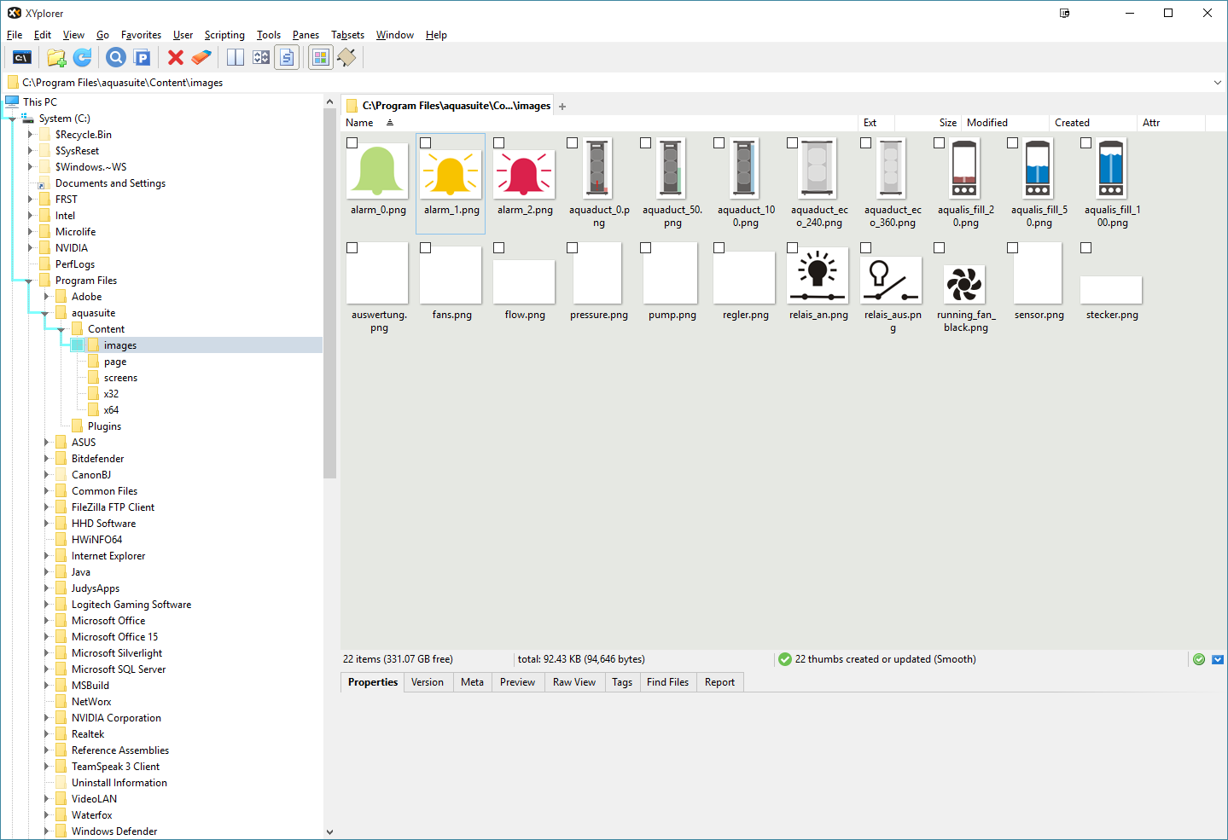Click the colored tiles thumbnails view icon
Viewport: 1228px width, 840px height.
click(x=321, y=58)
